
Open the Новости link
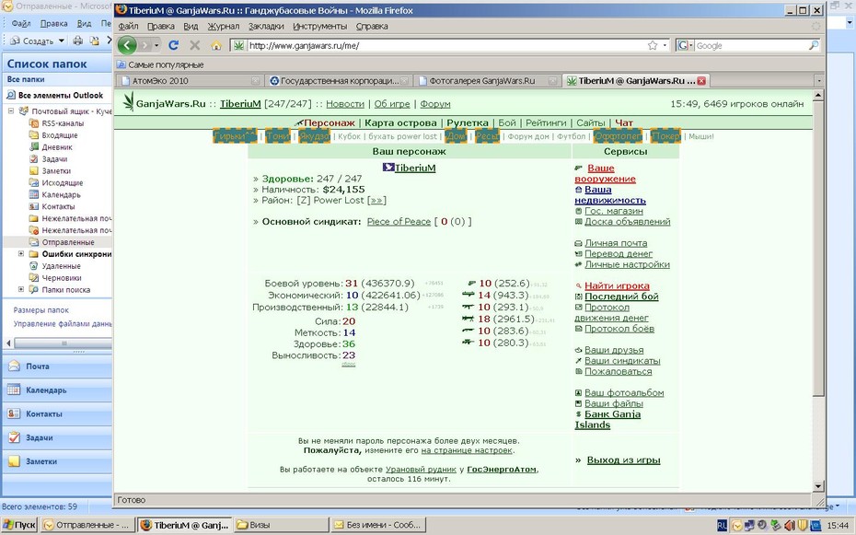345,104
